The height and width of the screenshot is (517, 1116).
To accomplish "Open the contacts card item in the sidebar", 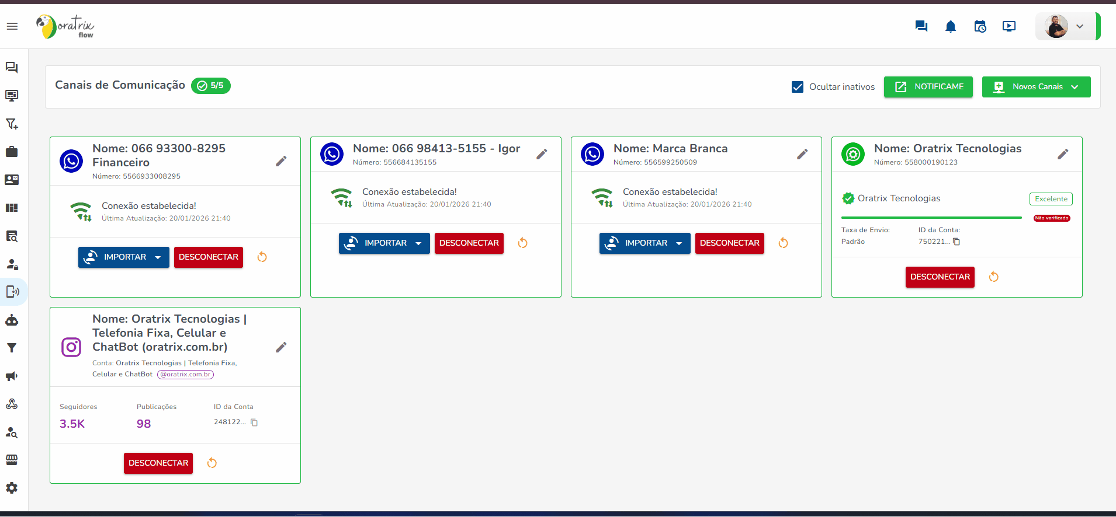I will (x=12, y=180).
